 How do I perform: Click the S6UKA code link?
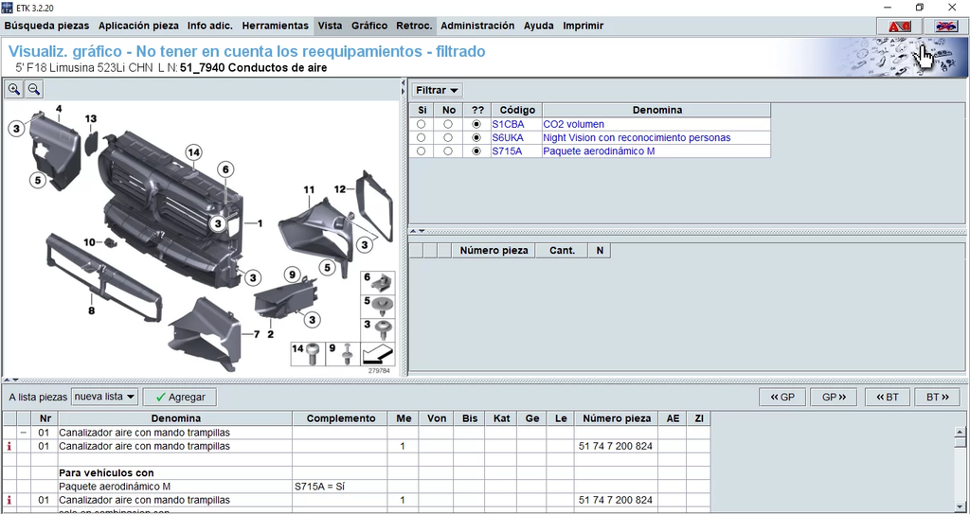[508, 138]
